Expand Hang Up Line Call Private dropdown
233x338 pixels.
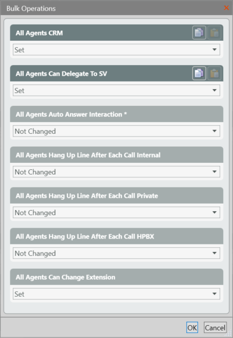(116, 212)
